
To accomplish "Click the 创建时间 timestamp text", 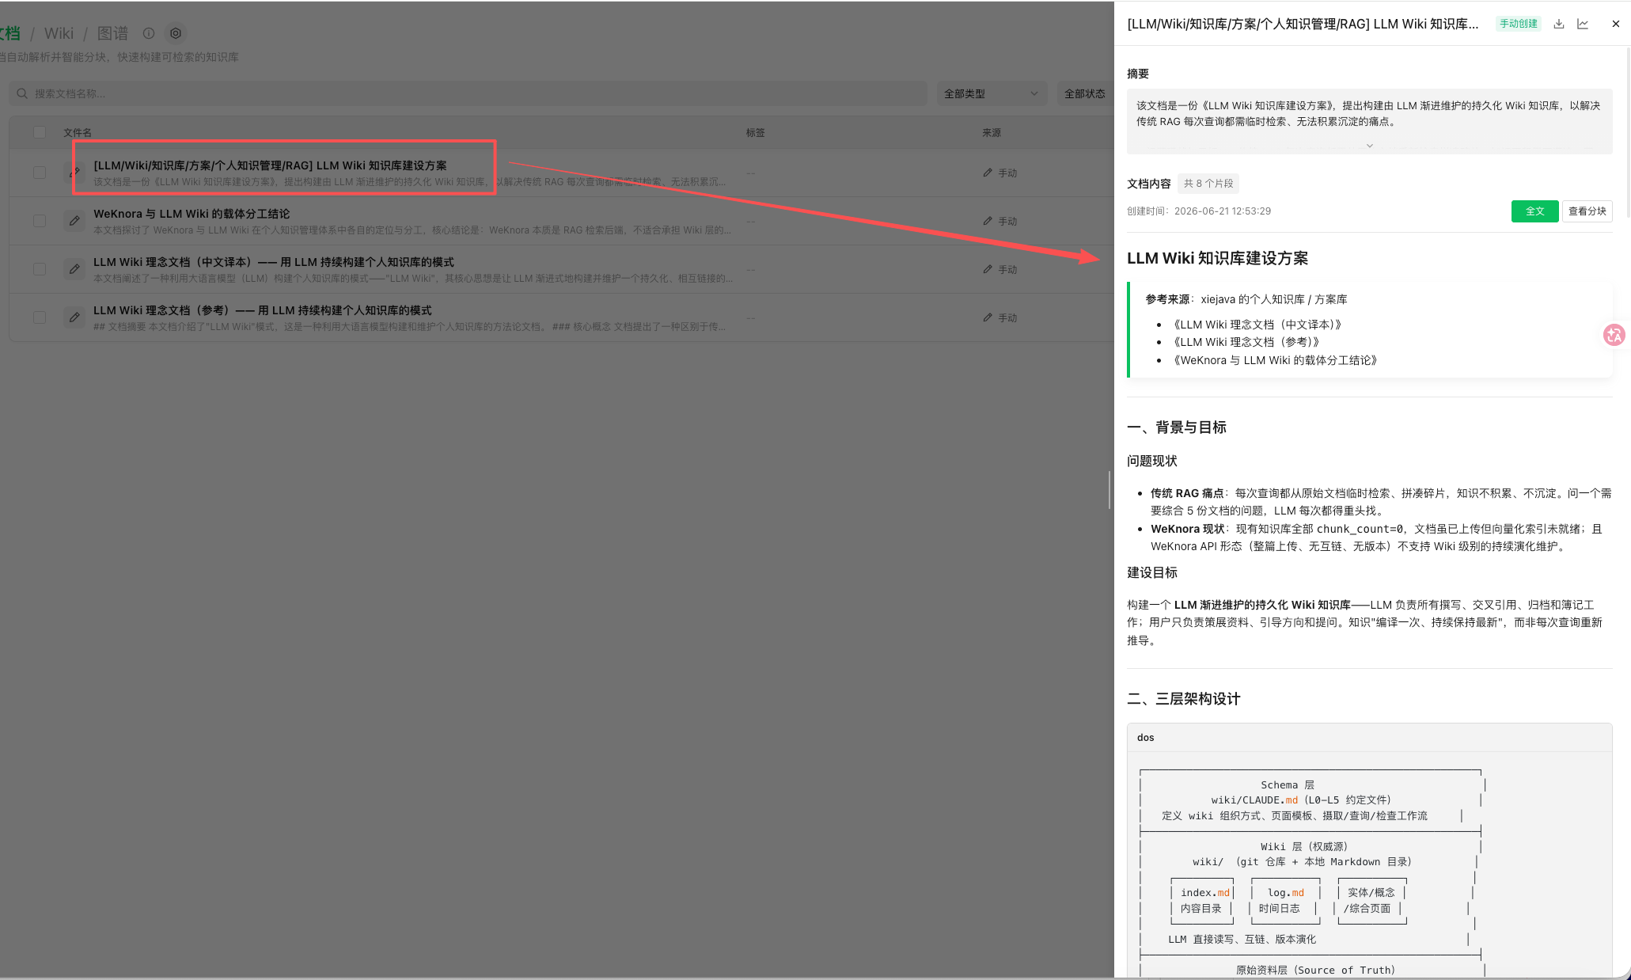I will point(1199,211).
